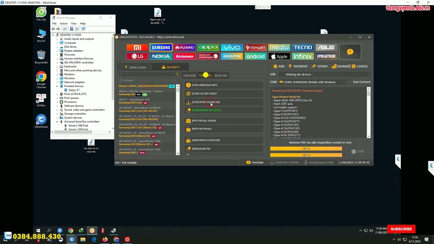Select the Meizu brand icon

tap(279, 48)
